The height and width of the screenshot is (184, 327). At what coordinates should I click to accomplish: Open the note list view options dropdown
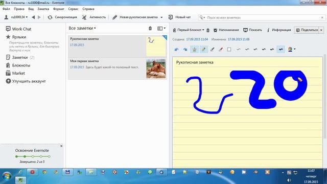pos(161,28)
